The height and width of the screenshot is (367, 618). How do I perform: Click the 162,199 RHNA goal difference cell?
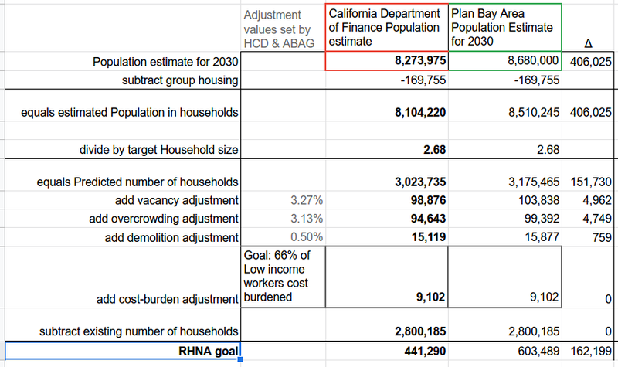click(x=589, y=352)
